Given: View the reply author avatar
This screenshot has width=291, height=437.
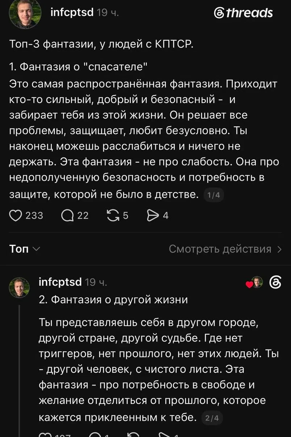Looking at the screenshot, I should click(x=19, y=287).
